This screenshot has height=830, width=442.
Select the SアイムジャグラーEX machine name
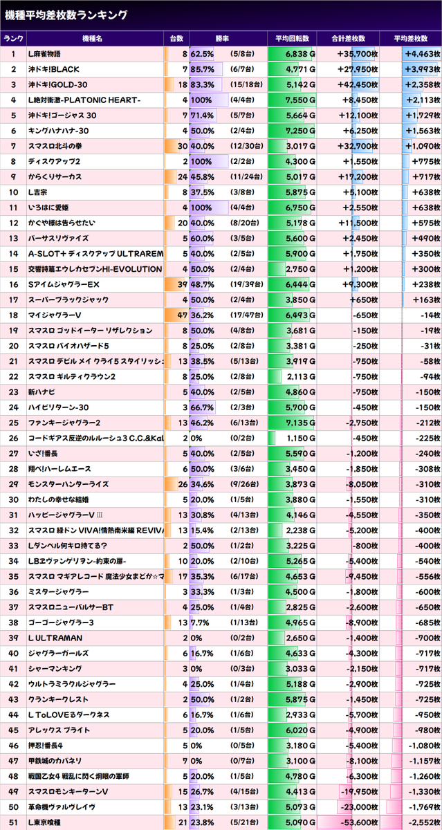(64, 284)
